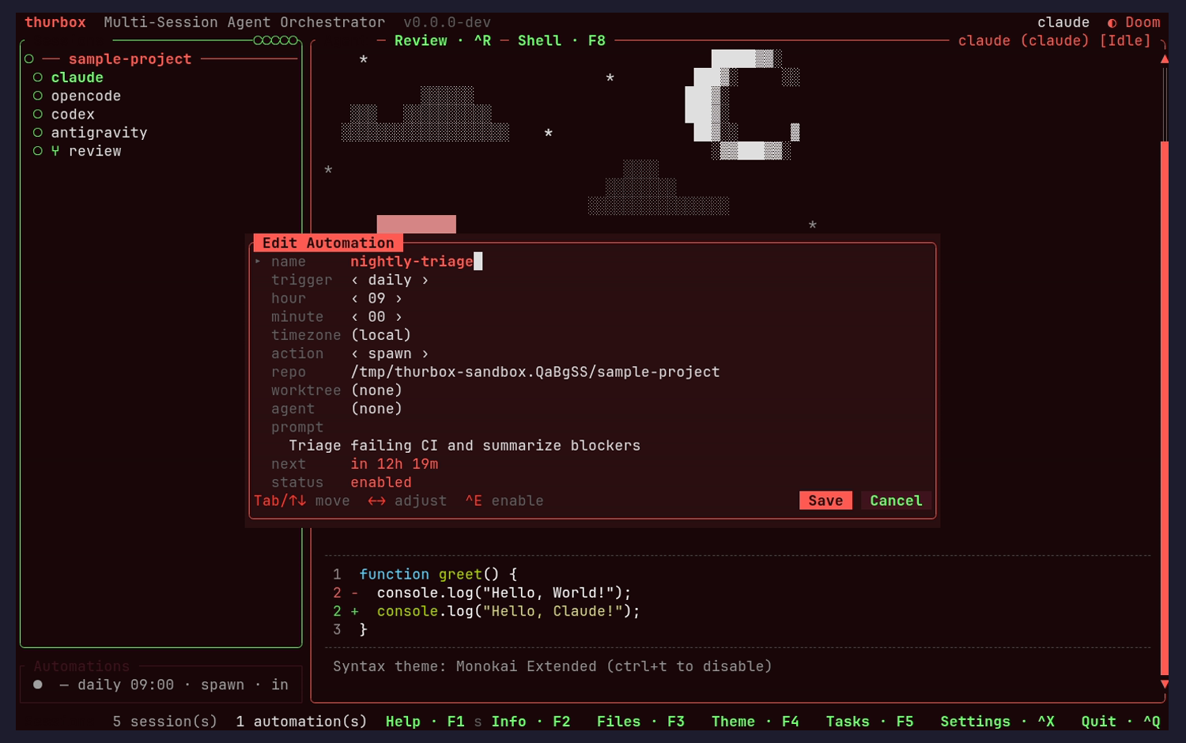Toggle the status enabled value
The image size is (1186, 743).
click(x=381, y=482)
